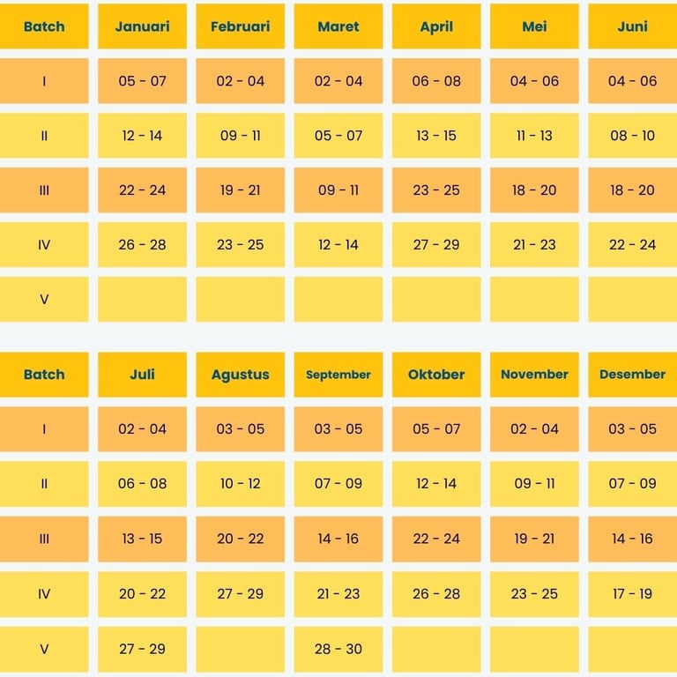Click the Agustus 20 - 22 cell
This screenshot has height=677, width=677.
coord(240,539)
